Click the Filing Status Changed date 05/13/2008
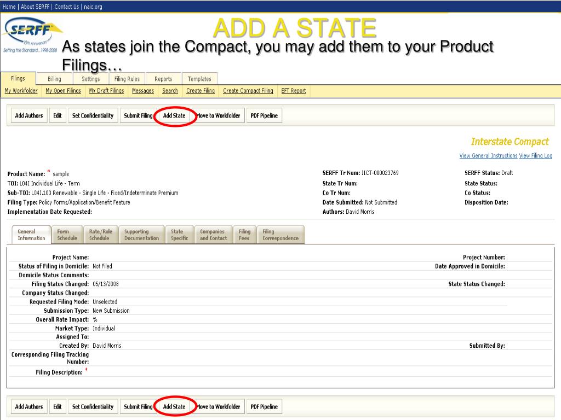The height and width of the screenshot is (420, 561). [x=106, y=284]
